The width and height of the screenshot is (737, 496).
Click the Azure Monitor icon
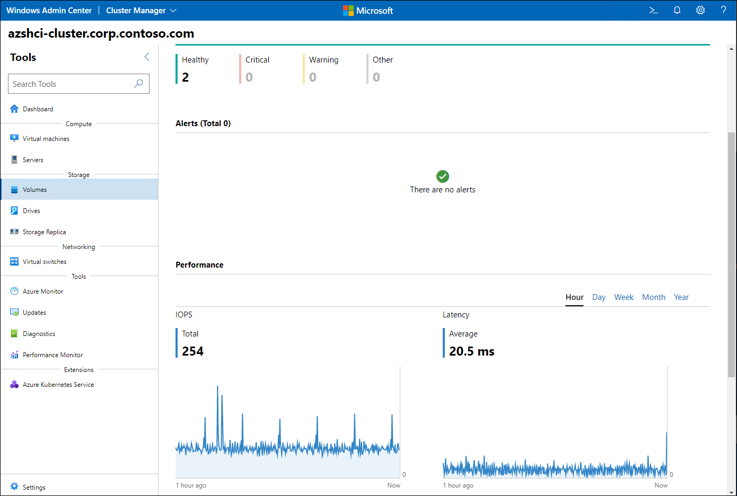[x=14, y=291]
